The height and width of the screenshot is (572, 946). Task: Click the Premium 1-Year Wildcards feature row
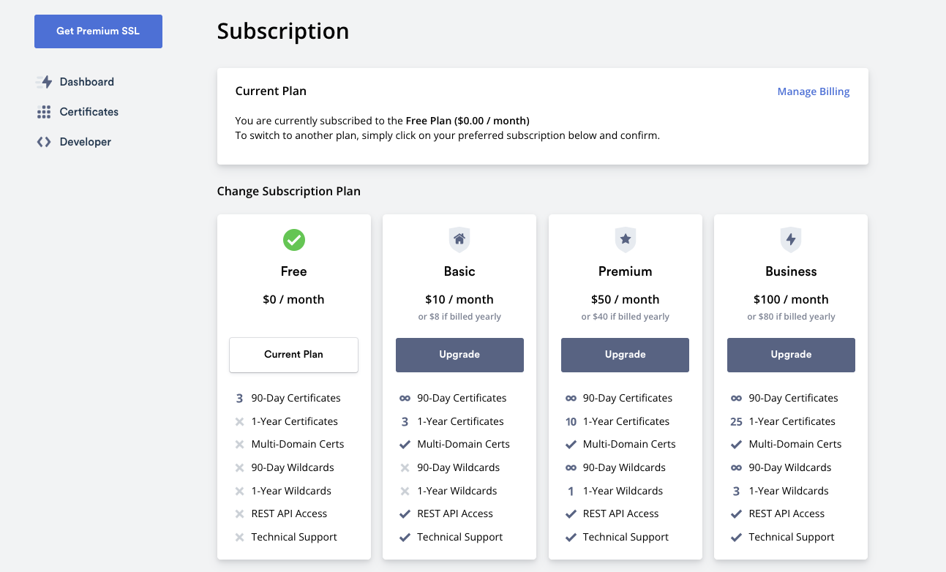pyautogui.click(x=615, y=491)
